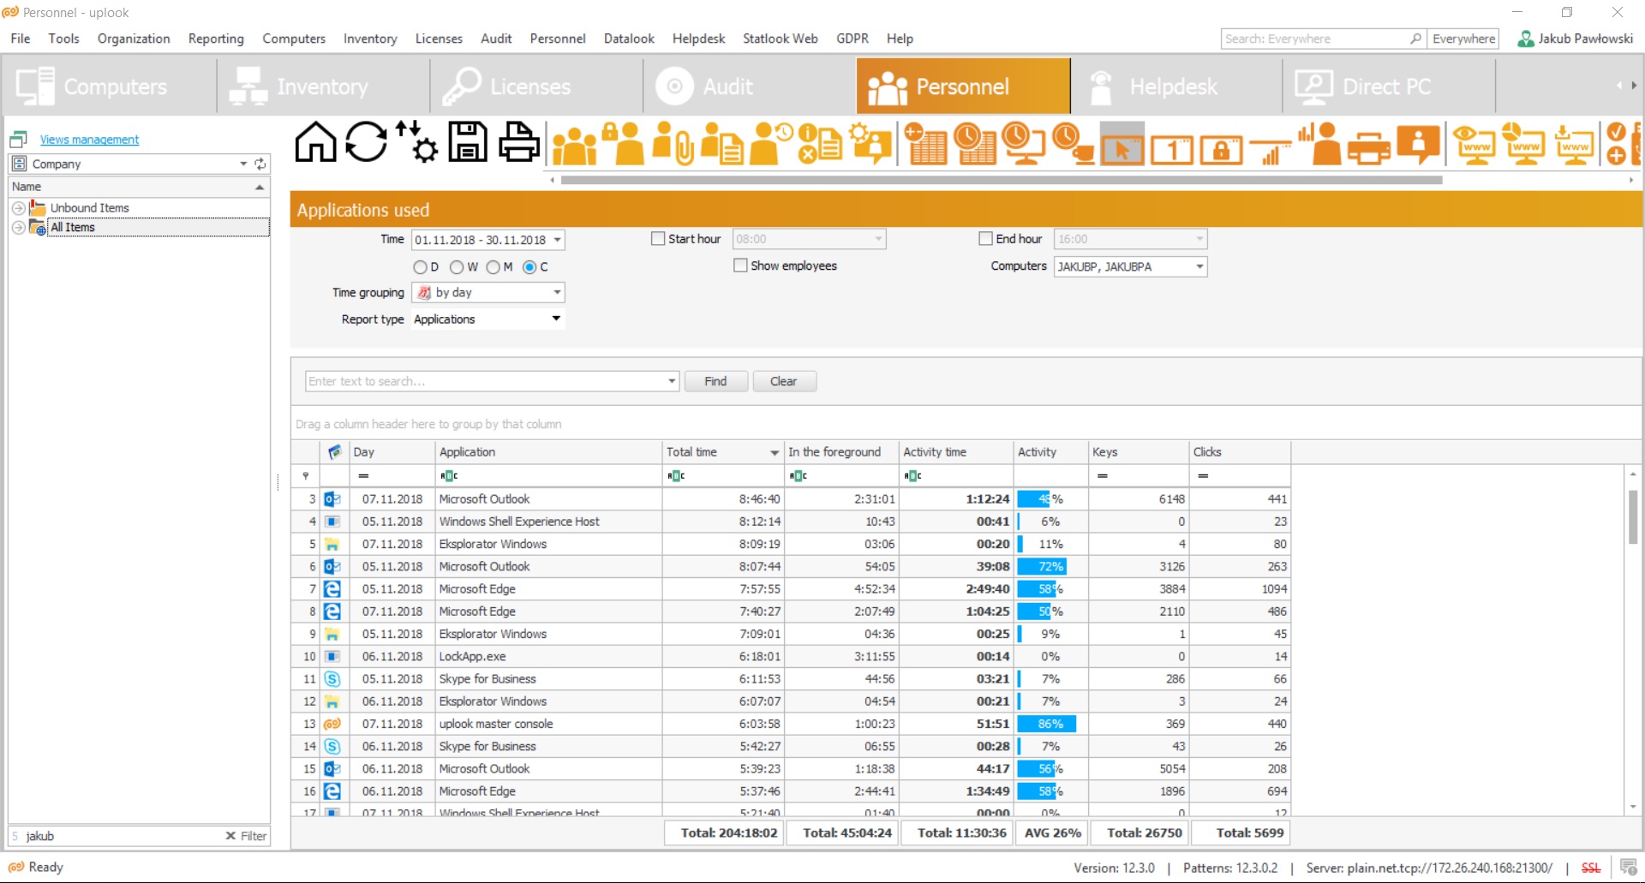This screenshot has width=1645, height=883.
Task: Switch to the Inventory module tab
Action: pyautogui.click(x=323, y=87)
